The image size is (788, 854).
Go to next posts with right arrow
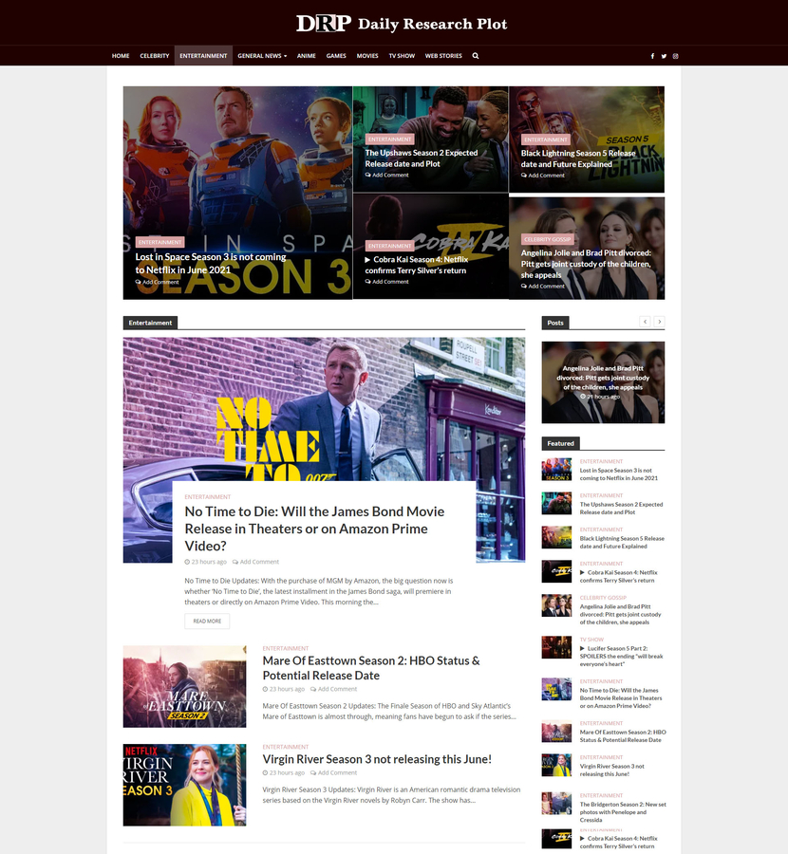click(659, 322)
